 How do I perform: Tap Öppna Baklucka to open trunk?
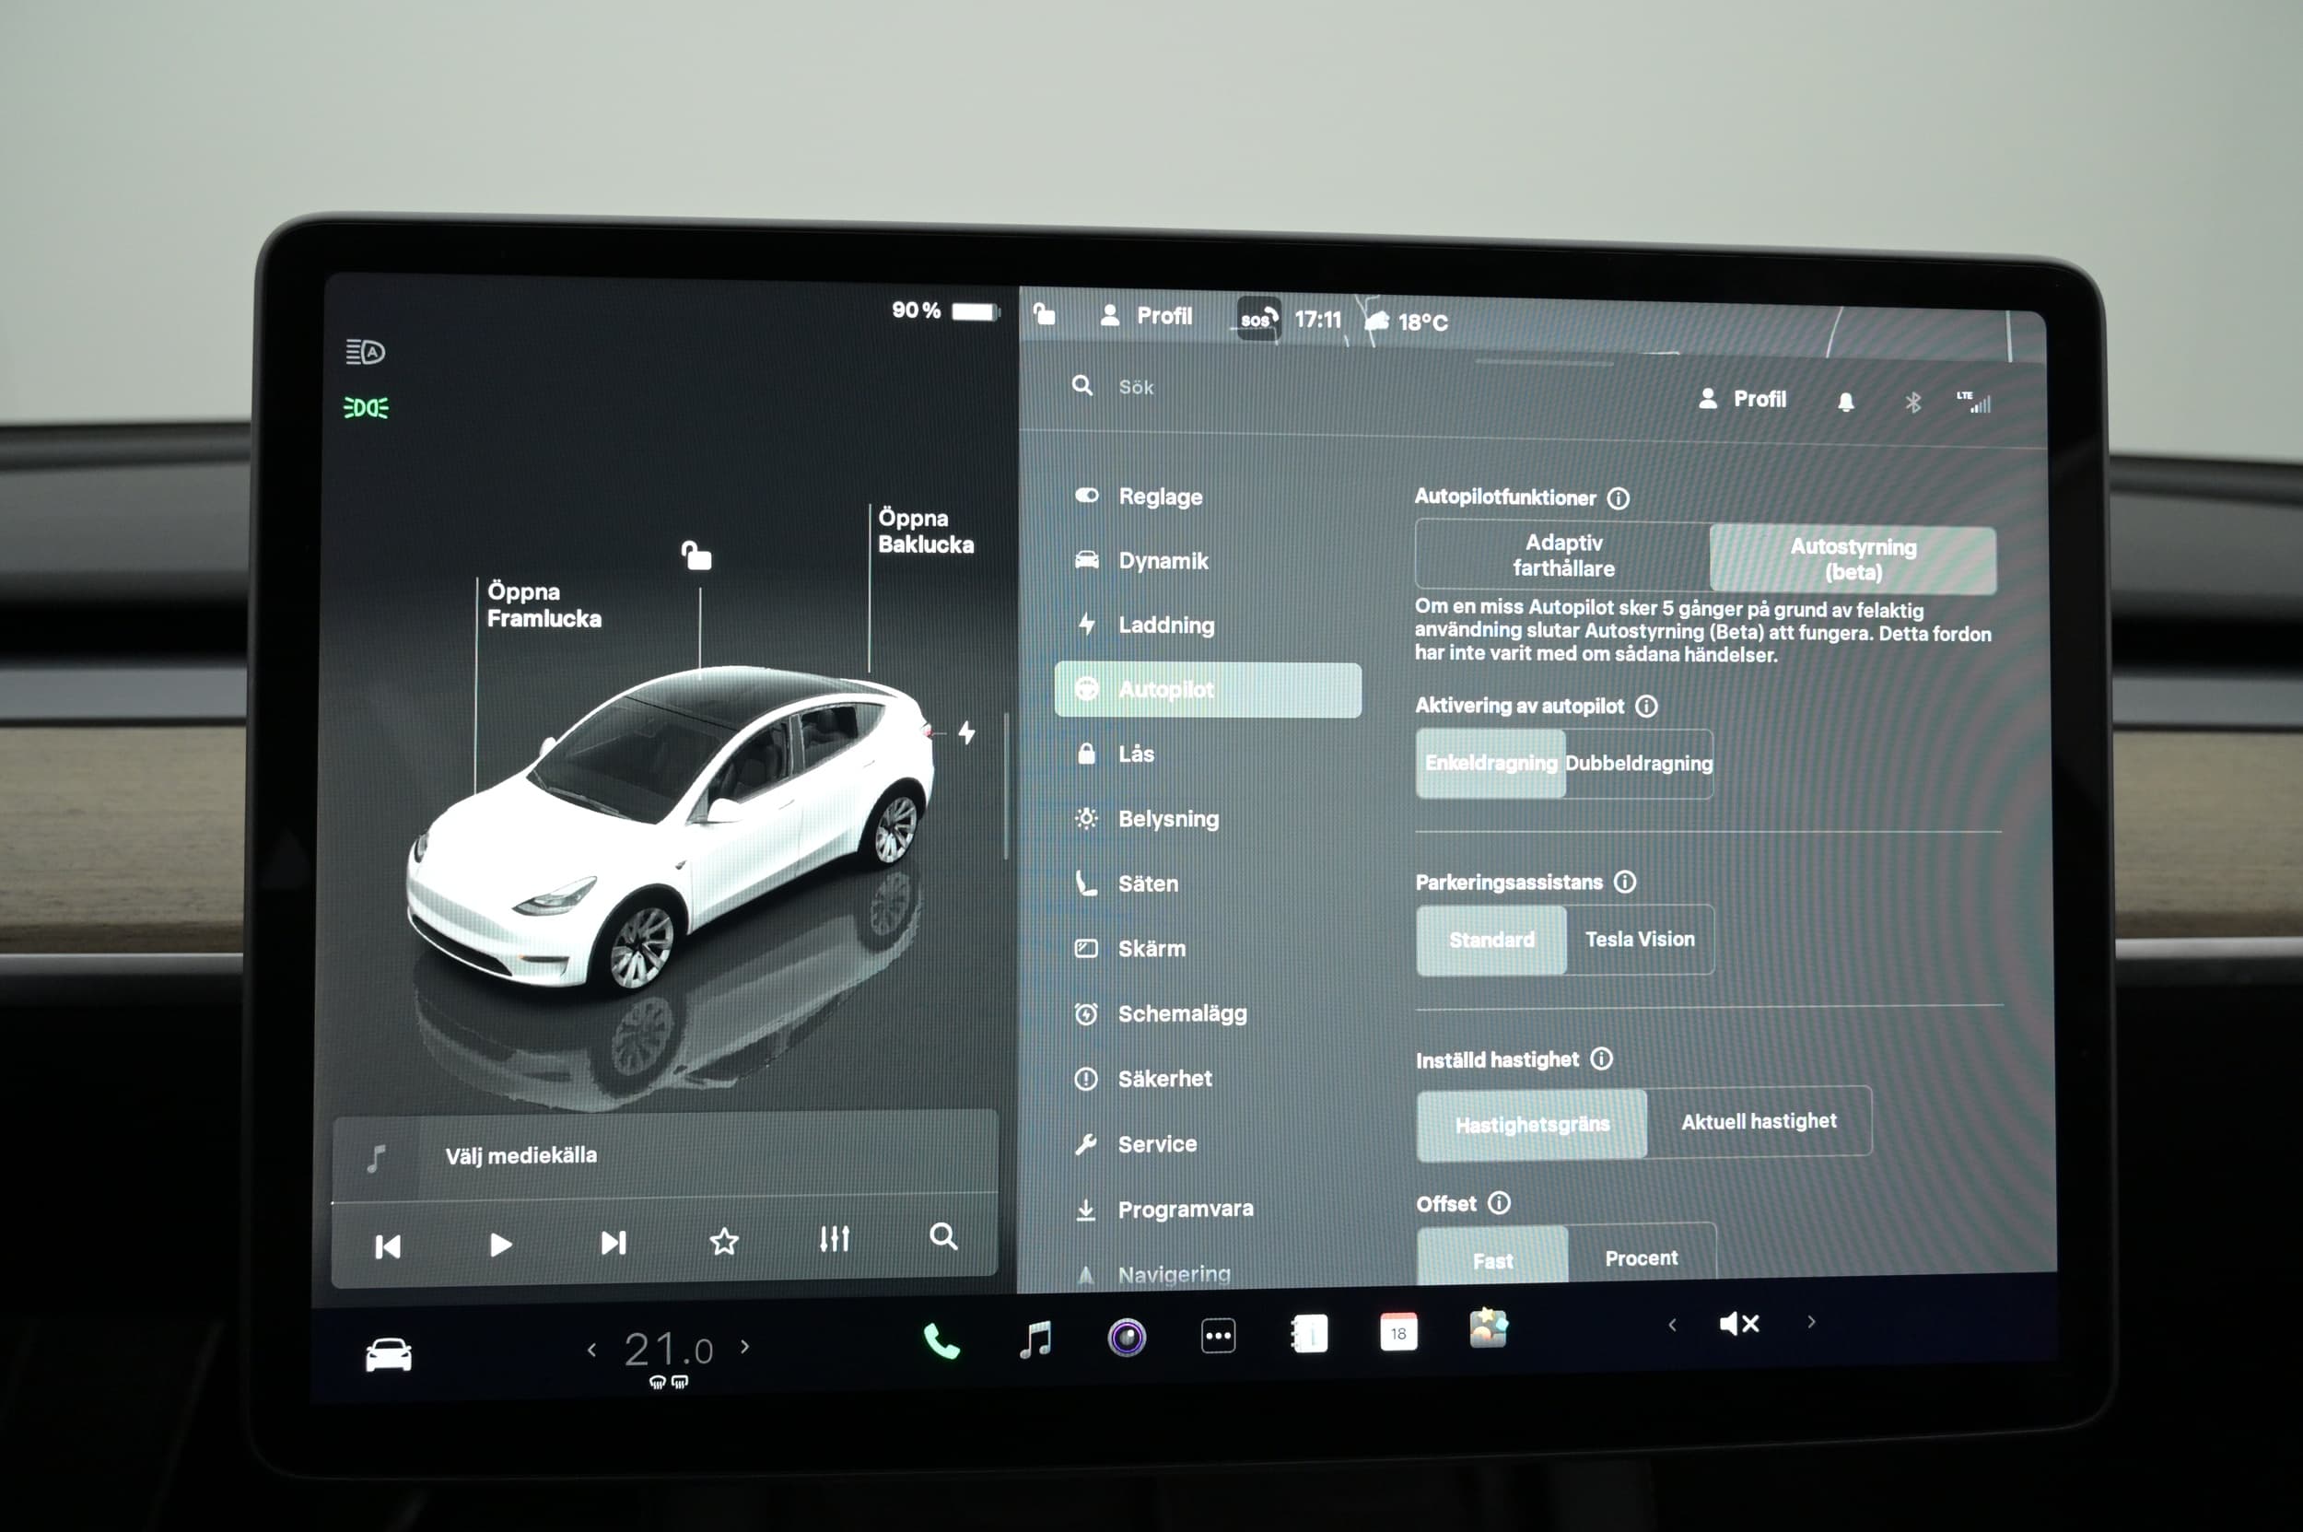[925, 531]
